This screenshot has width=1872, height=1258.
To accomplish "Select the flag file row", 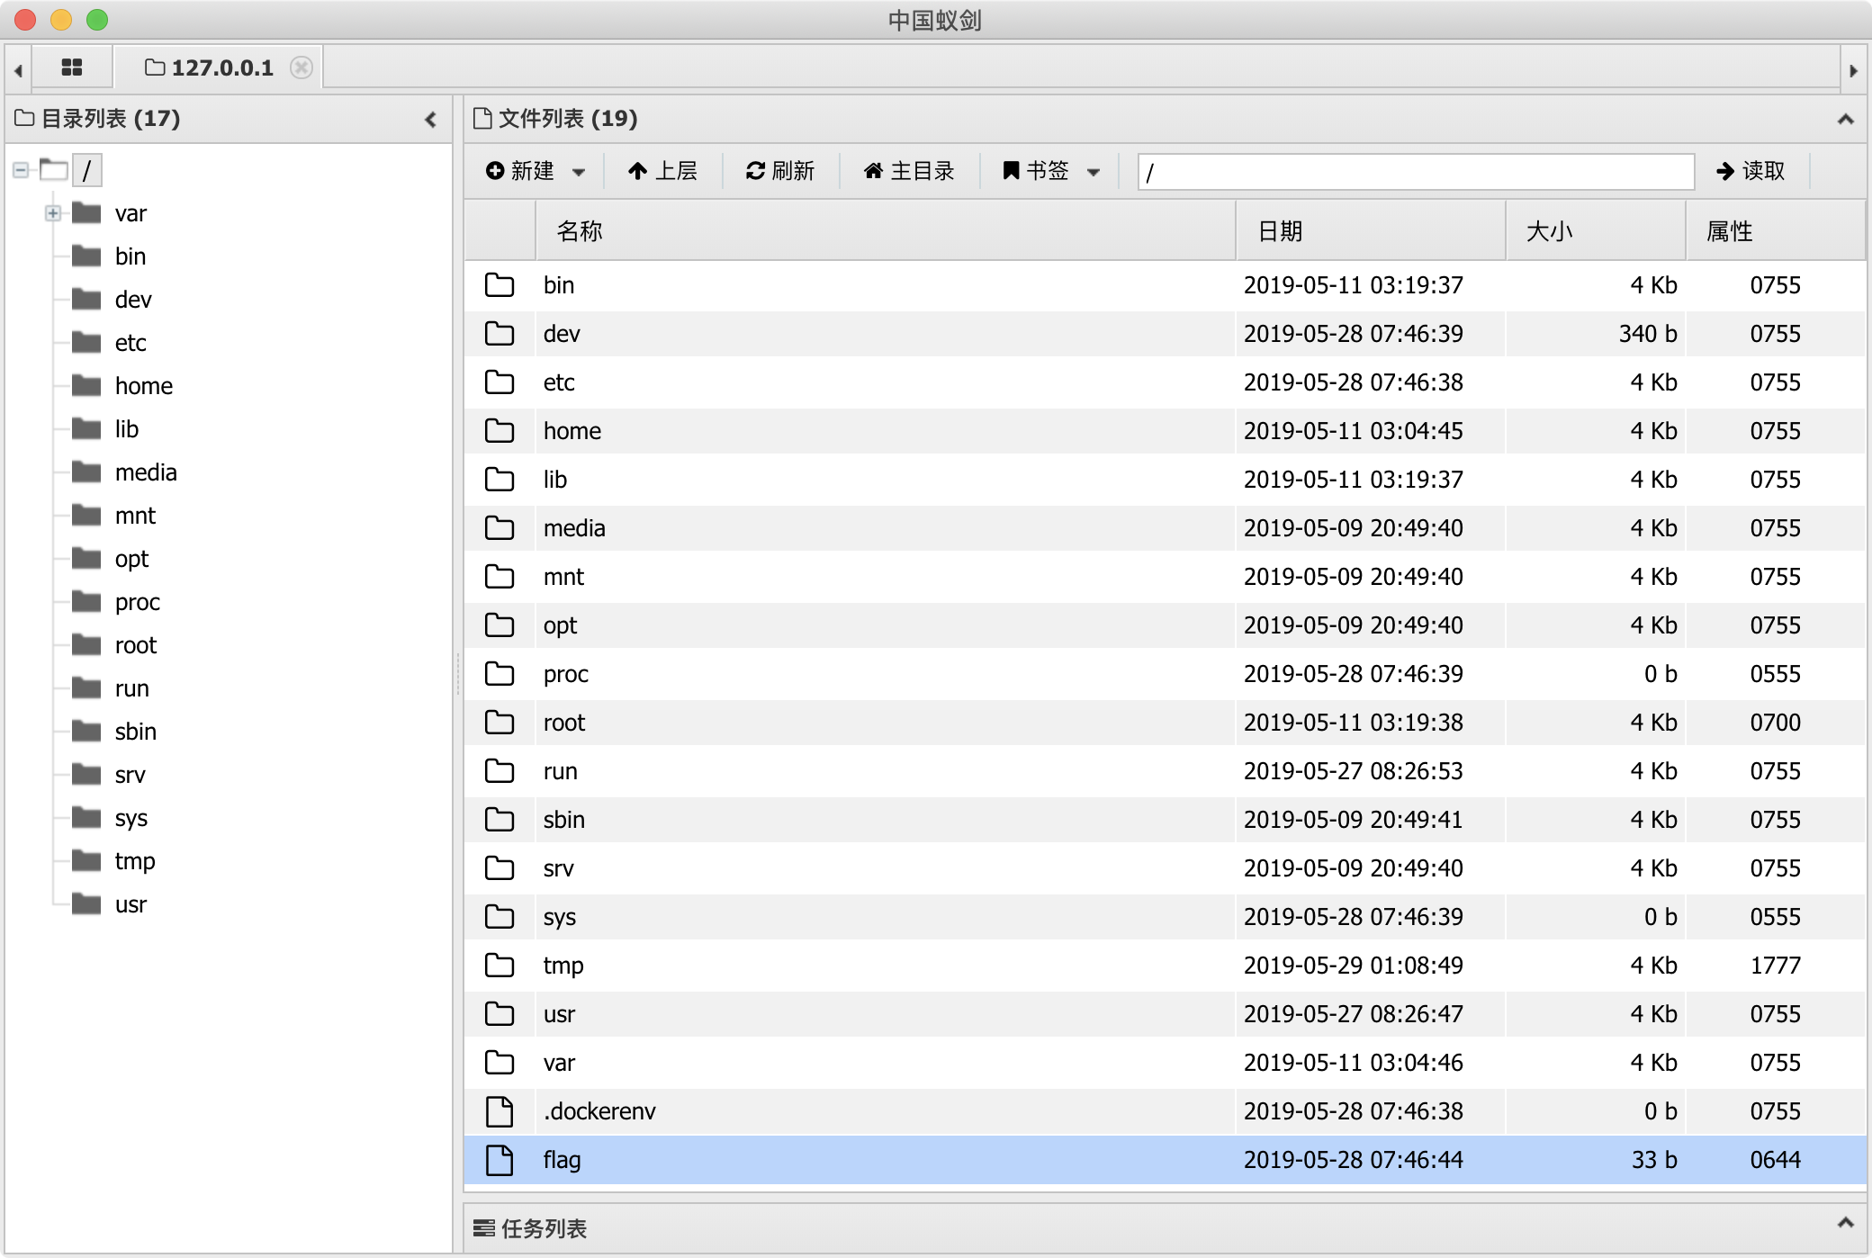I will [810, 1160].
